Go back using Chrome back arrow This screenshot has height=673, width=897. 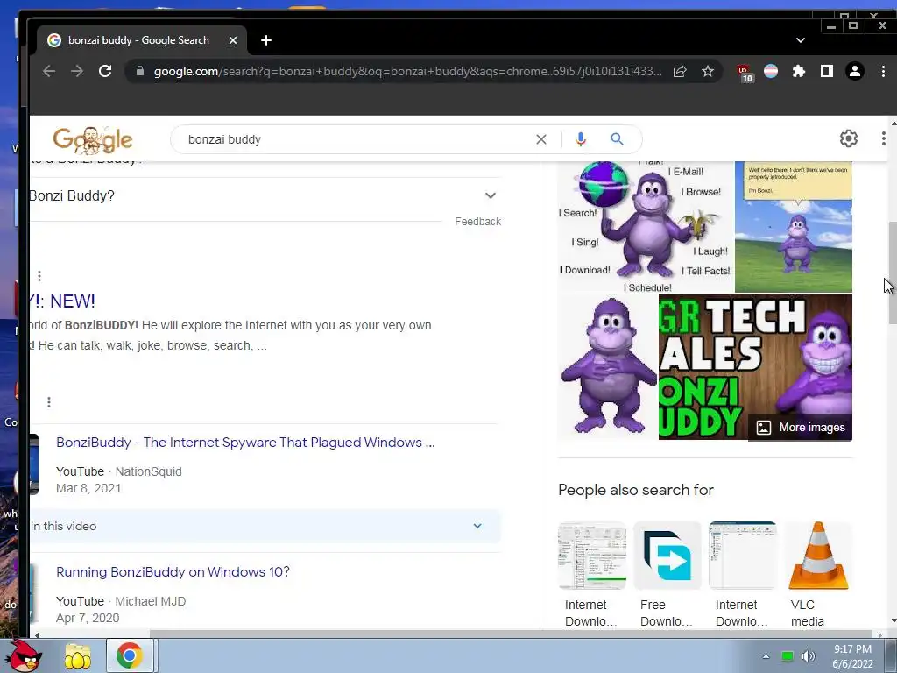point(49,71)
